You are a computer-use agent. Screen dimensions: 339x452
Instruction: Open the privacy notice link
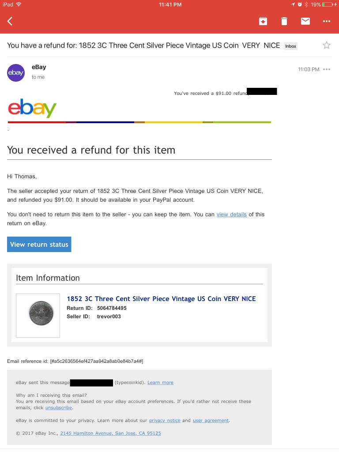165,421
